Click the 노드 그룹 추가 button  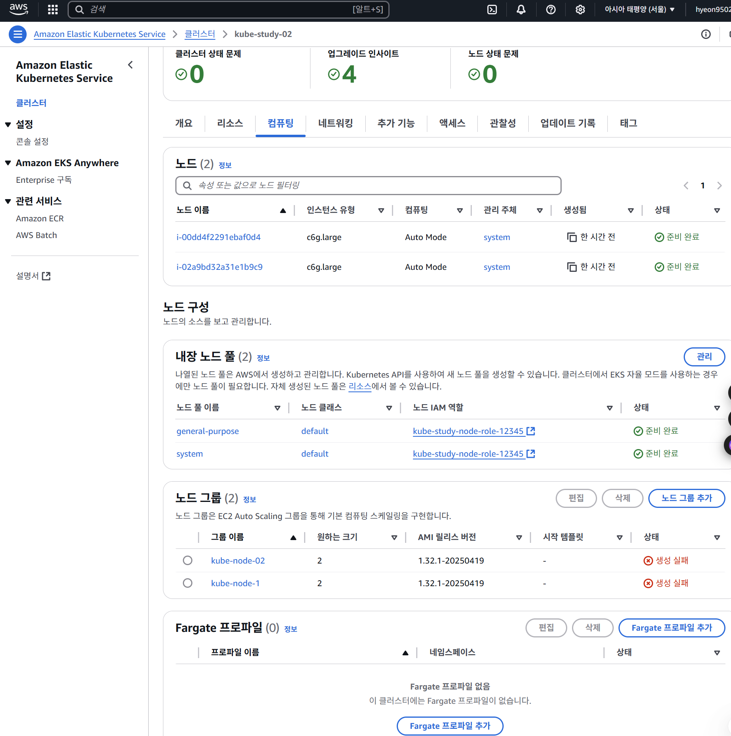[687, 498]
